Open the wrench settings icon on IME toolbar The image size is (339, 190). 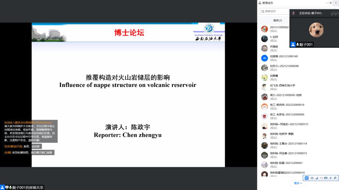click(x=335, y=178)
